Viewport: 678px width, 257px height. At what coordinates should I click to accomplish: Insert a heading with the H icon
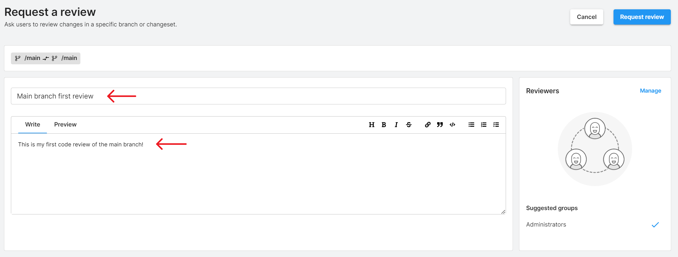tap(371, 125)
